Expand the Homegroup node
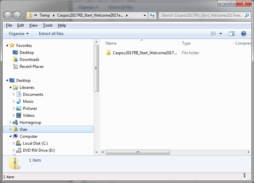254x183 pixels. click(x=10, y=122)
